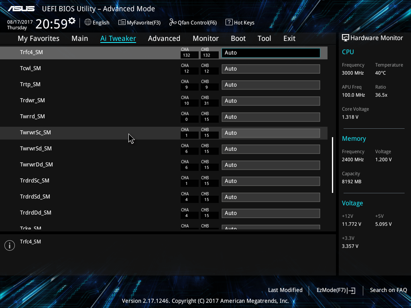This screenshot has width=411, height=308.
Task: Click TwrwrSd_SM Auto value field
Action: coord(271,149)
